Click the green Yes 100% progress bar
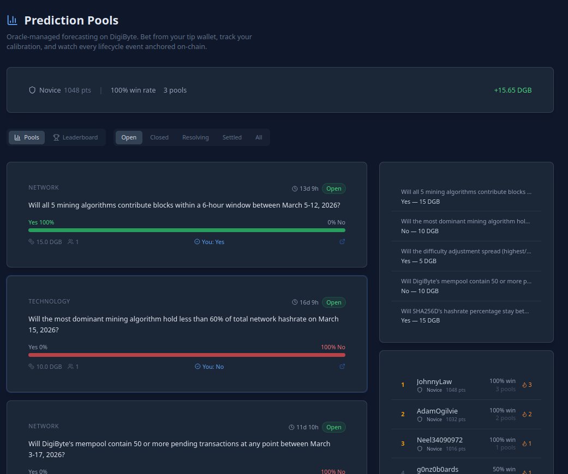Image resolution: width=568 pixels, height=474 pixels. click(x=187, y=230)
